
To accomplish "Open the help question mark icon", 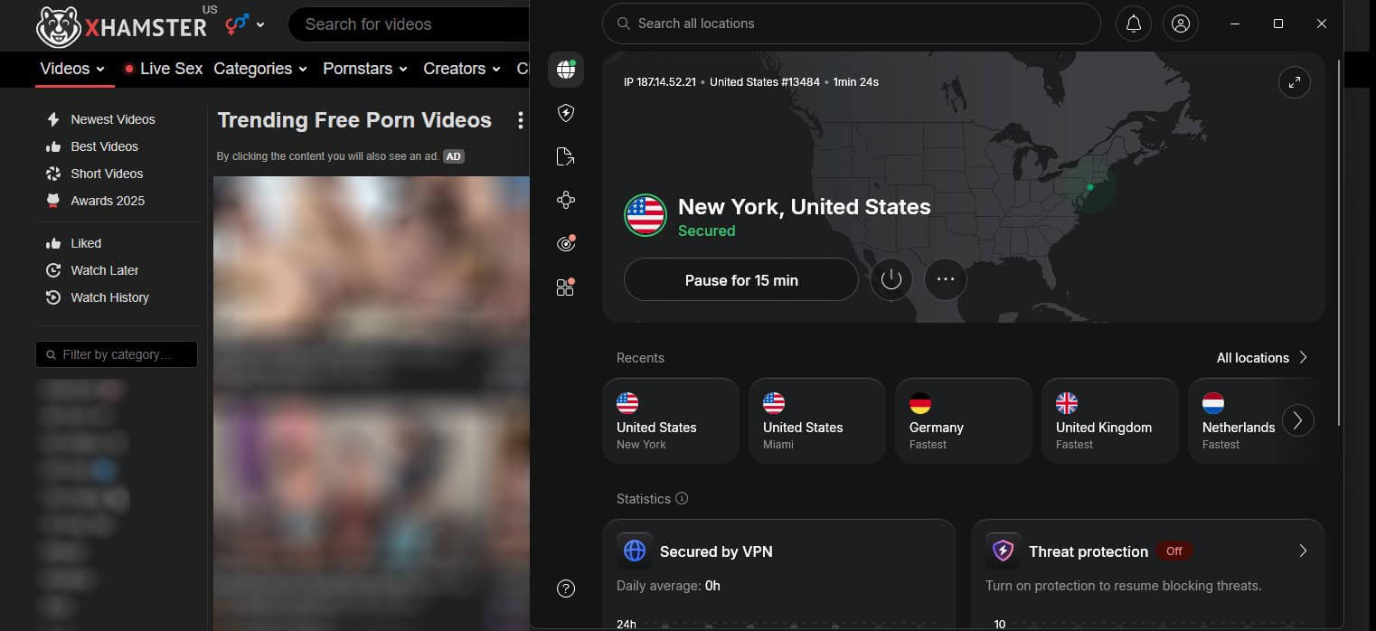I will tap(566, 589).
